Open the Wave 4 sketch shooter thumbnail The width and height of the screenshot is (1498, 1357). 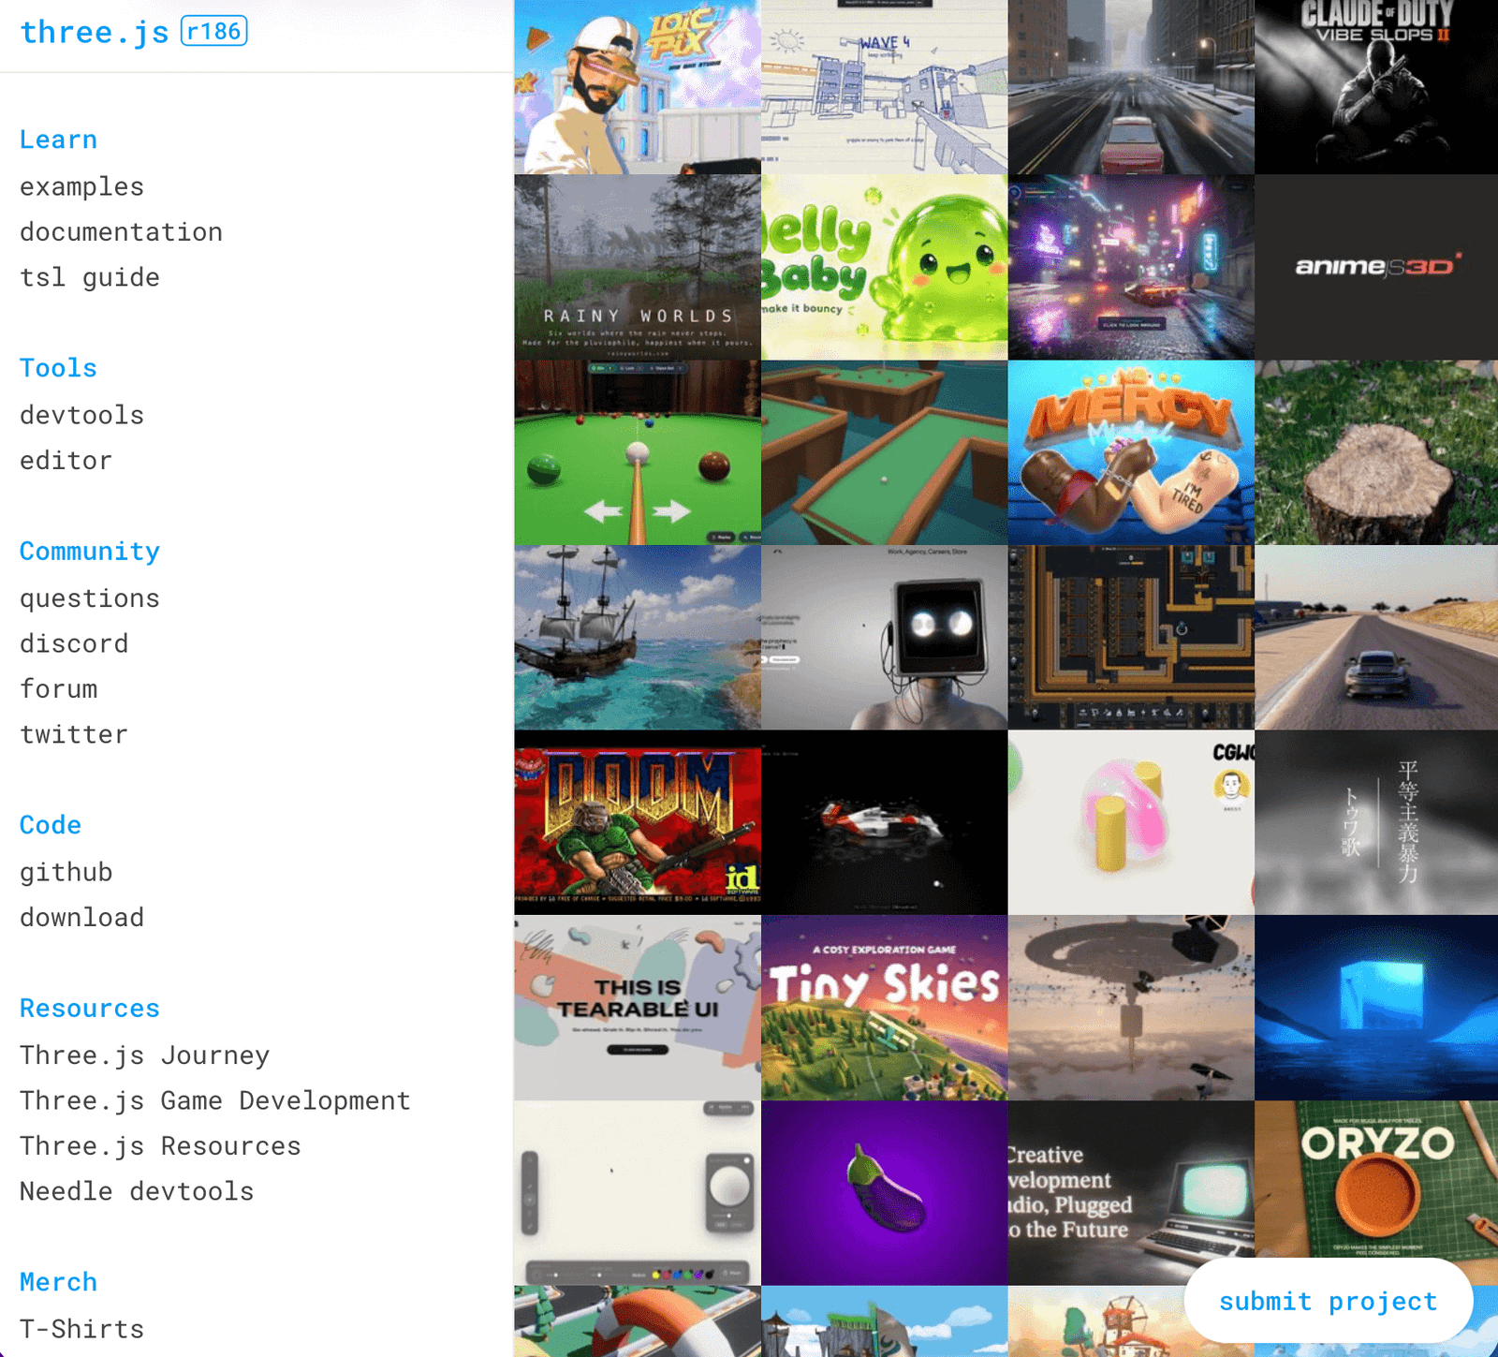click(885, 87)
